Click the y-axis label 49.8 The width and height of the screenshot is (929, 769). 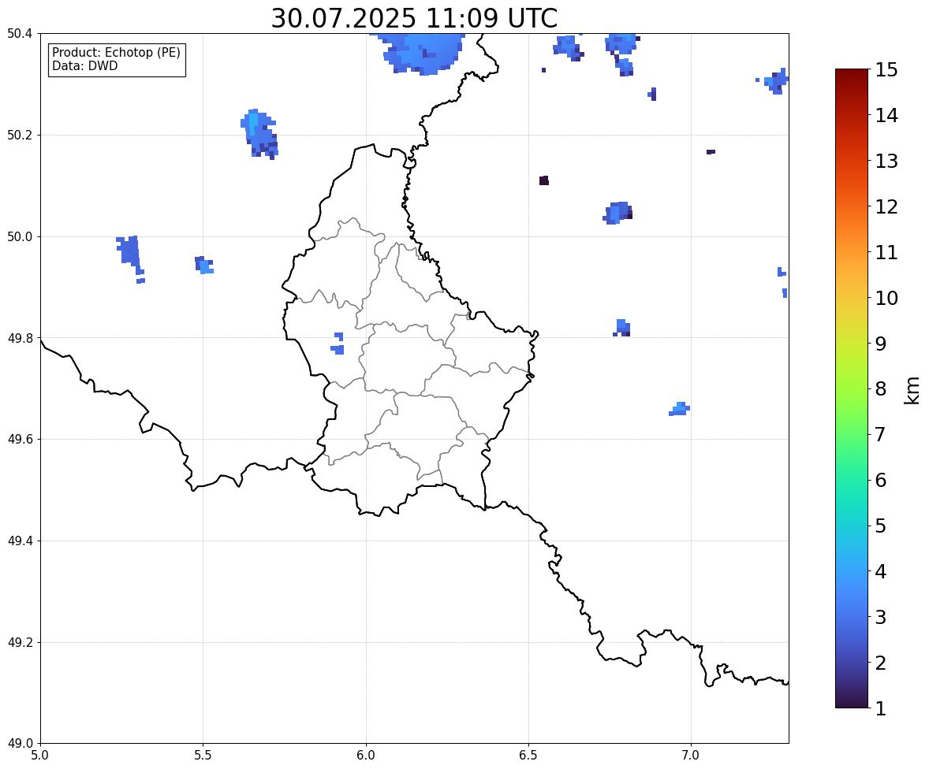19,338
